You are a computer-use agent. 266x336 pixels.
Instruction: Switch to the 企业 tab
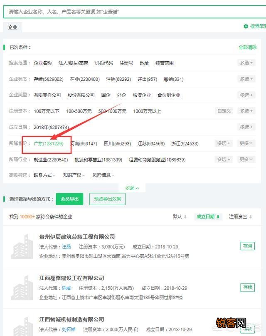coord(12,28)
